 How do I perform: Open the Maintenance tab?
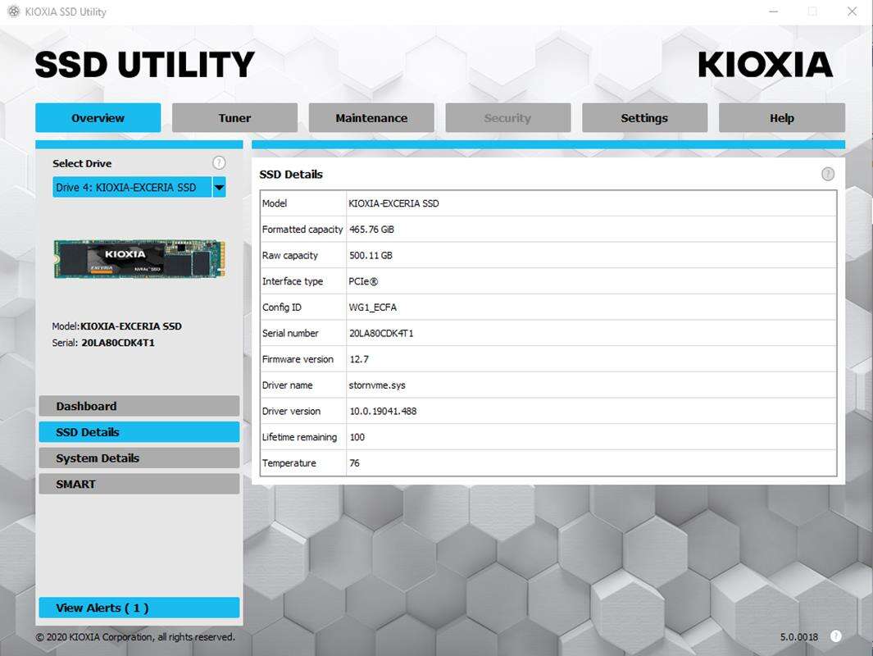coord(371,118)
